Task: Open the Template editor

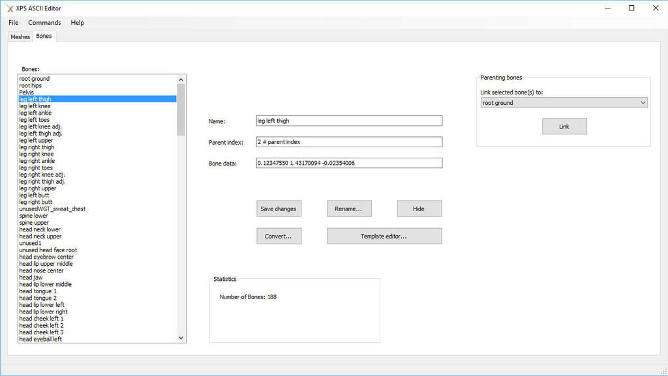Action: click(x=384, y=236)
